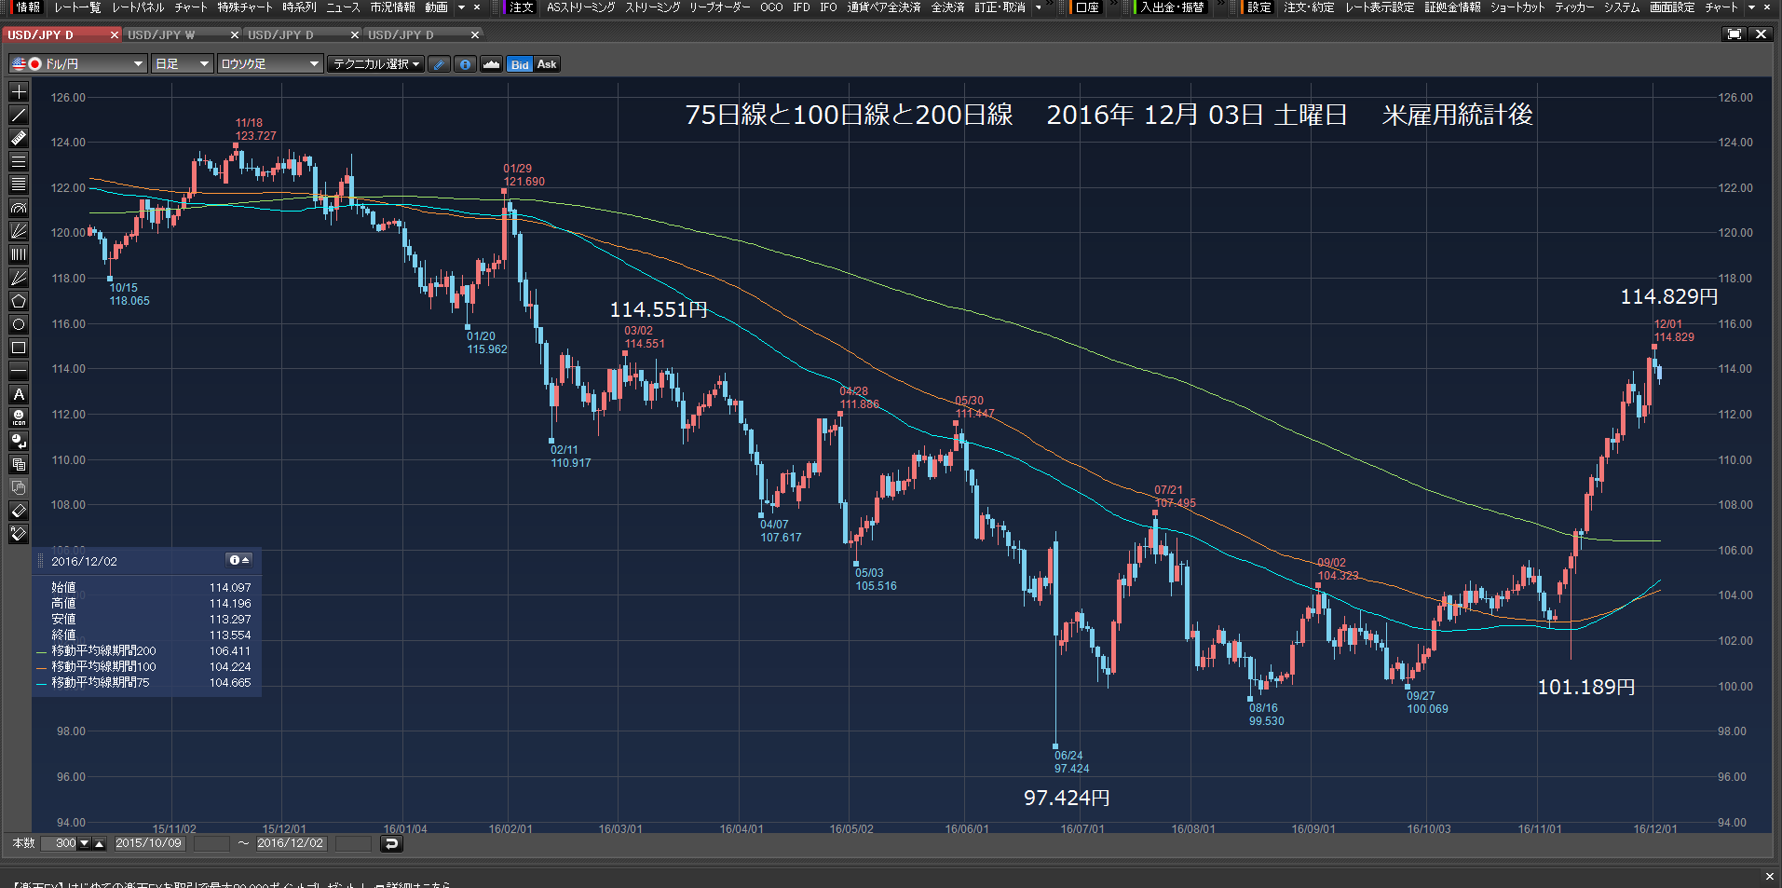Click the bar count up stepper arrow
1782x888 pixels.
(99, 844)
